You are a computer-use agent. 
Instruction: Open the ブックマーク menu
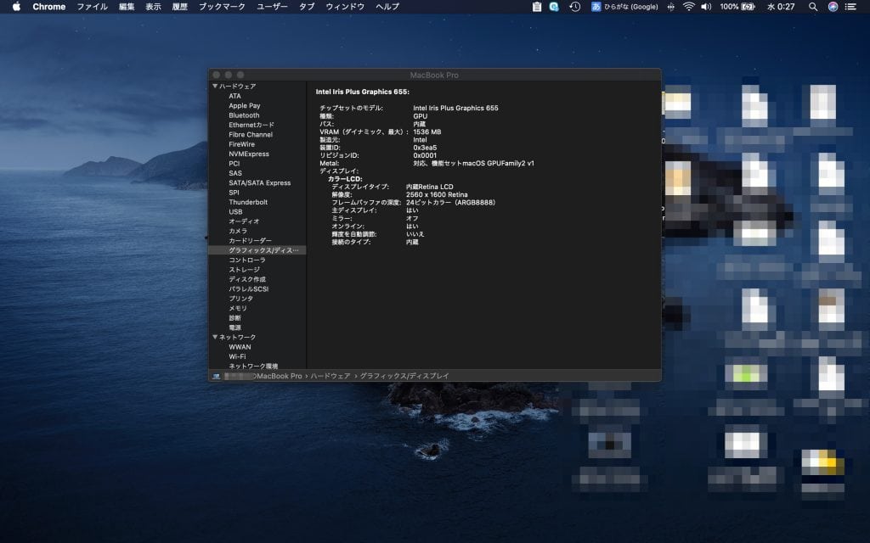(222, 7)
